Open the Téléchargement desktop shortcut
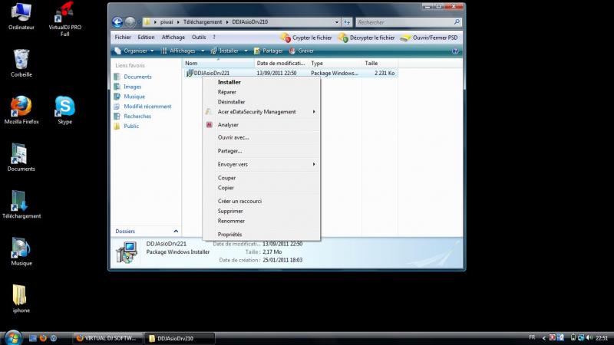 21,205
